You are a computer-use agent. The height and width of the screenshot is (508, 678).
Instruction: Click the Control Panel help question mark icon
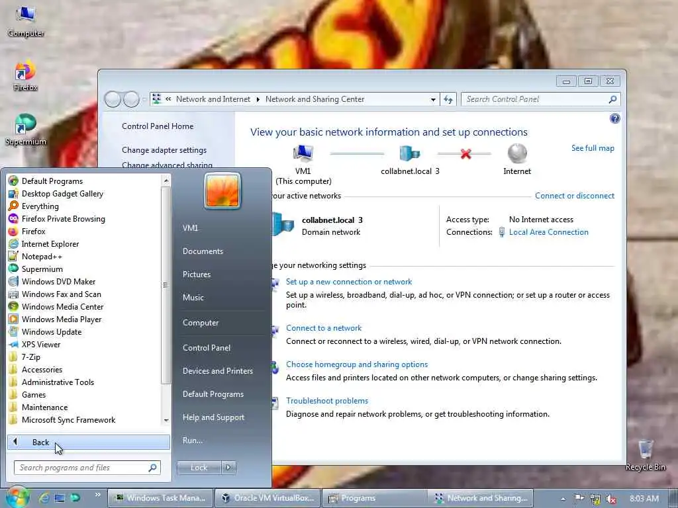click(x=614, y=118)
